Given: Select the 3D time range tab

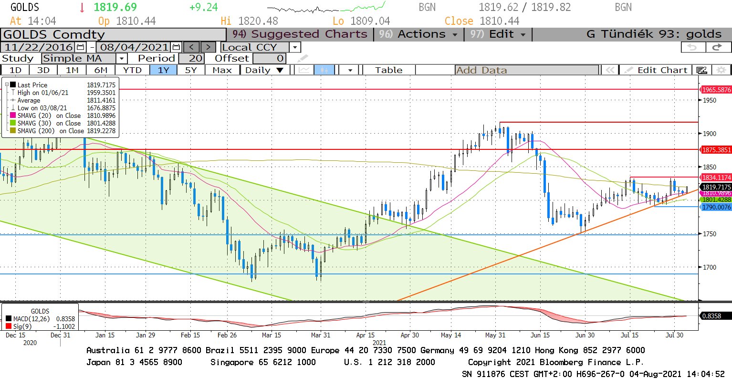Looking at the screenshot, I should click(x=43, y=70).
